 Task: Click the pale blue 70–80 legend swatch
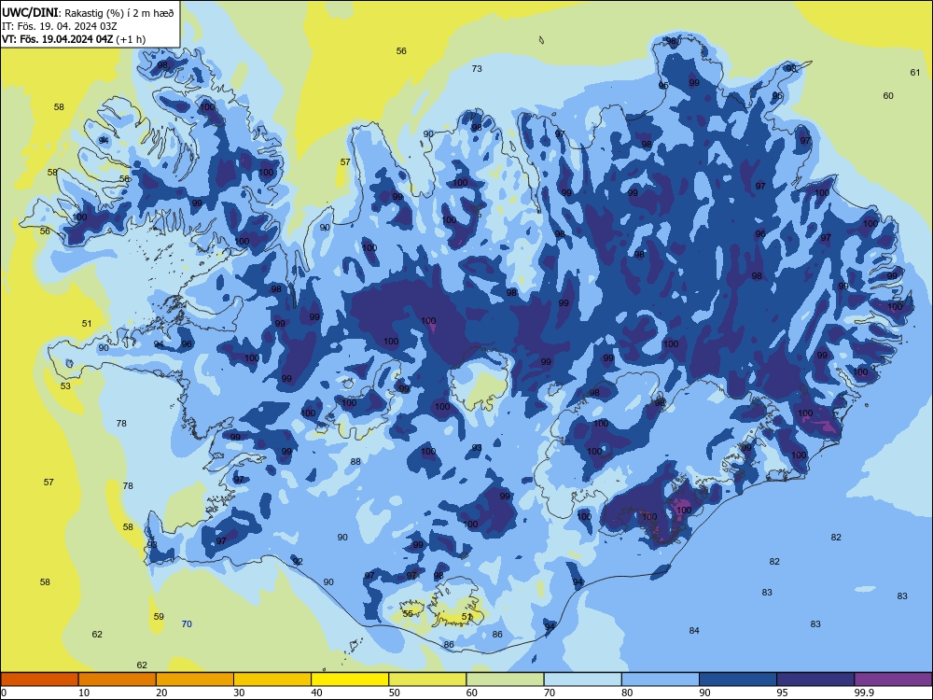(x=582, y=679)
